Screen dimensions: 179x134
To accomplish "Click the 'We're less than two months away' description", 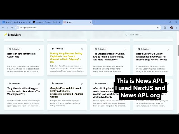I will 109,69.
